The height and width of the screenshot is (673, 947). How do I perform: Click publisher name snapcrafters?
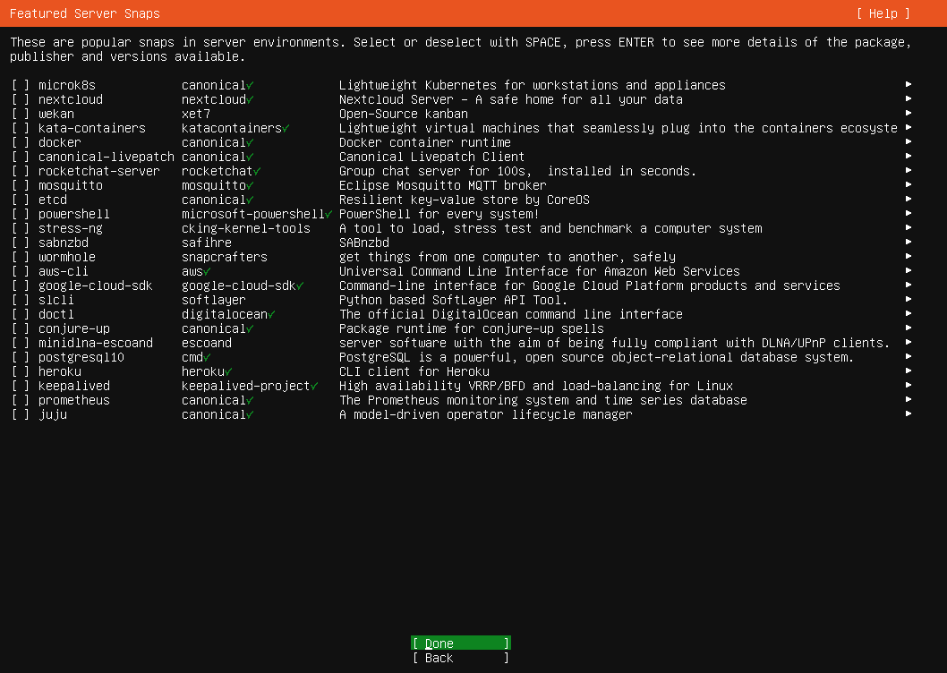click(224, 257)
